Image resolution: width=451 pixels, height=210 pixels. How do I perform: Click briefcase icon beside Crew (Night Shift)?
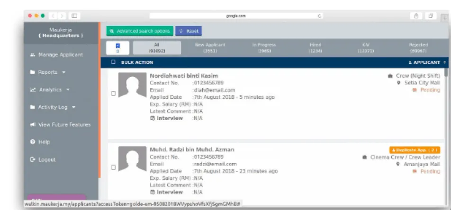(390, 76)
